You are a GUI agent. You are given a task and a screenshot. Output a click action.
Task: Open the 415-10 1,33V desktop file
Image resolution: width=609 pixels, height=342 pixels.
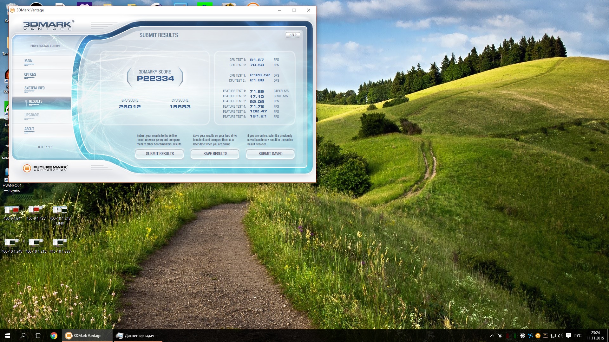60,243
